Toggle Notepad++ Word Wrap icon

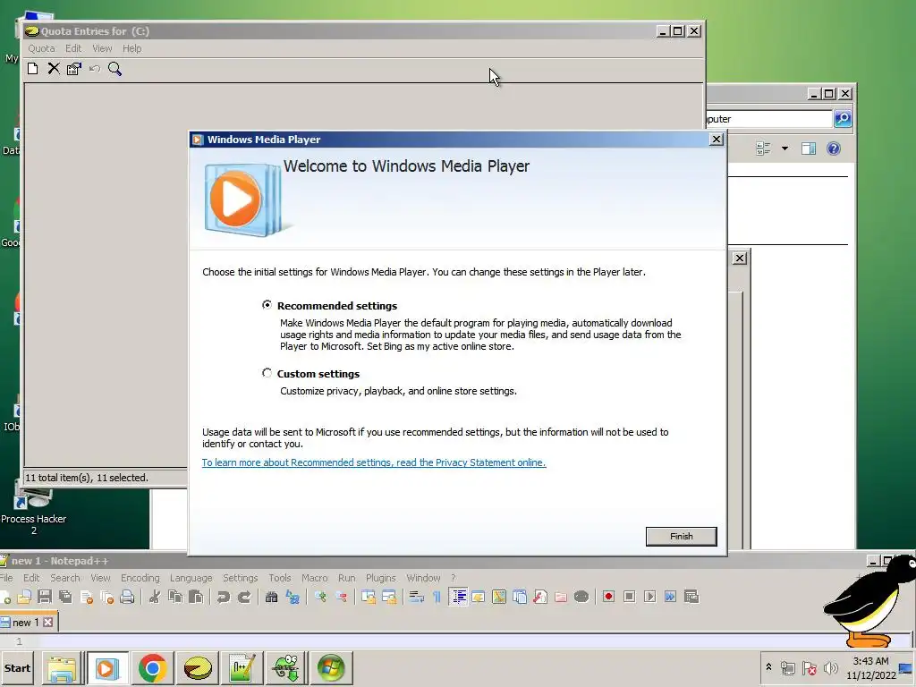416,597
